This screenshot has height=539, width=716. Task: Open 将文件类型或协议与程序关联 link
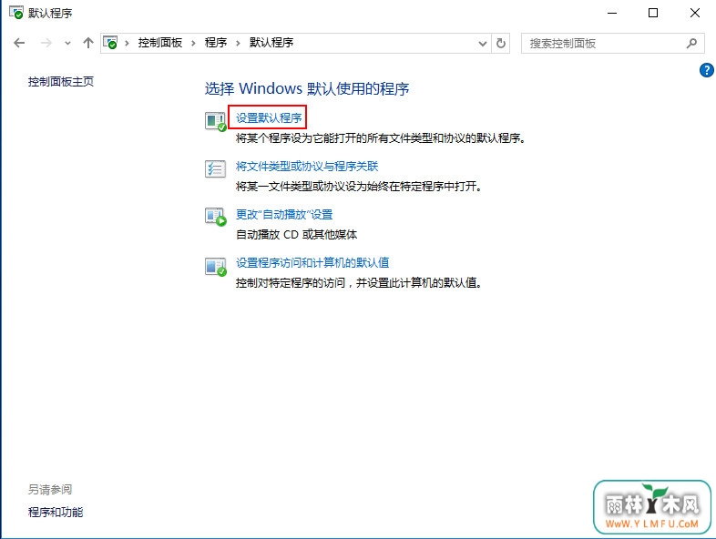click(307, 166)
